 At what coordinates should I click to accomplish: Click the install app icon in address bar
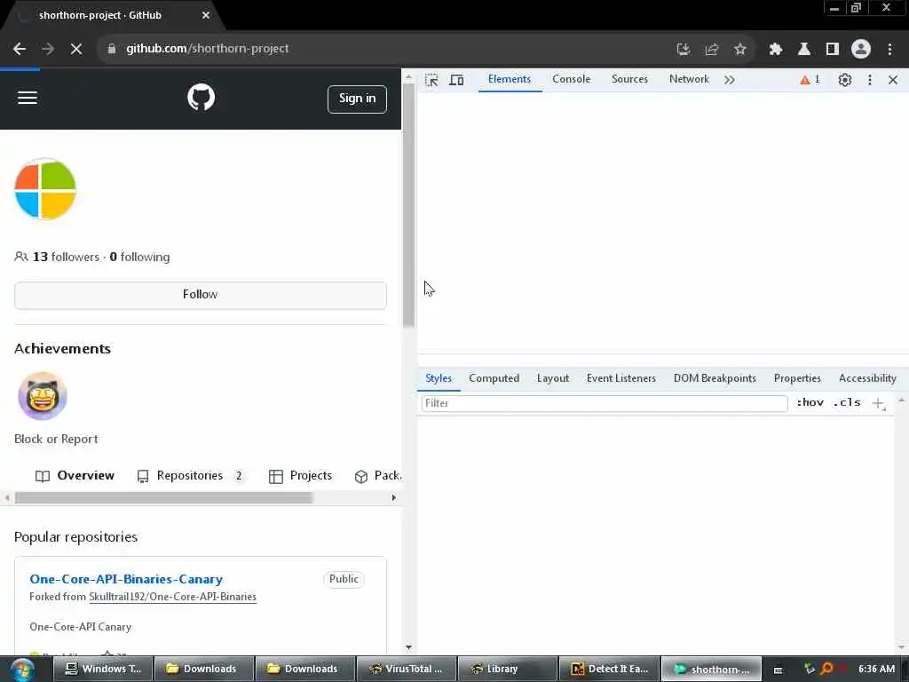684,50
